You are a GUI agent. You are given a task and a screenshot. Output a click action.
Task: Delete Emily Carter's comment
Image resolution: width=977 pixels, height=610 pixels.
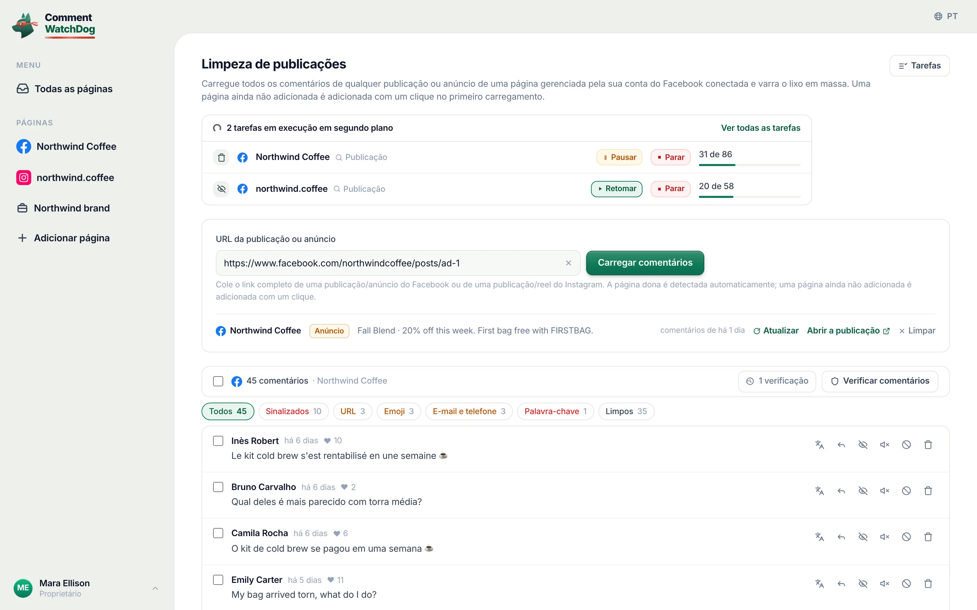coord(928,583)
